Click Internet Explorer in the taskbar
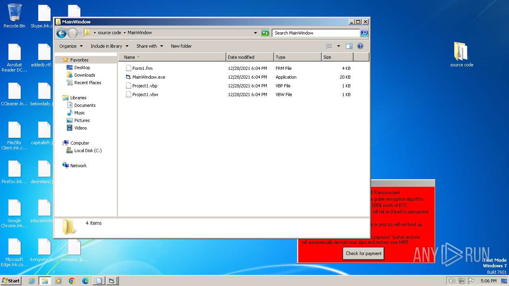The height and width of the screenshot is (286, 509). [31, 281]
